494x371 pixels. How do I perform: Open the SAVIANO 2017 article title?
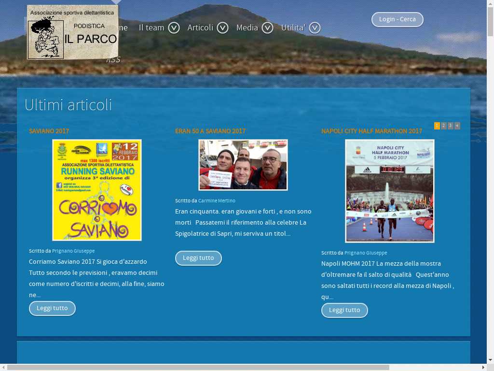[49, 131]
